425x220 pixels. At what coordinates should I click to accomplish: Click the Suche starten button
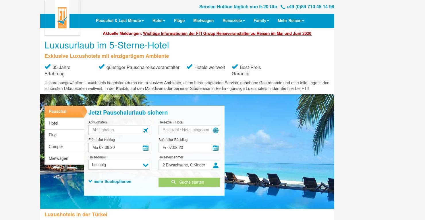(189, 182)
